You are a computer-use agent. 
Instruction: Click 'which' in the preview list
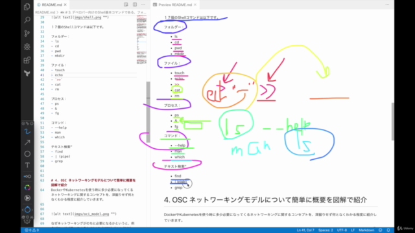pyautogui.click(x=180, y=157)
